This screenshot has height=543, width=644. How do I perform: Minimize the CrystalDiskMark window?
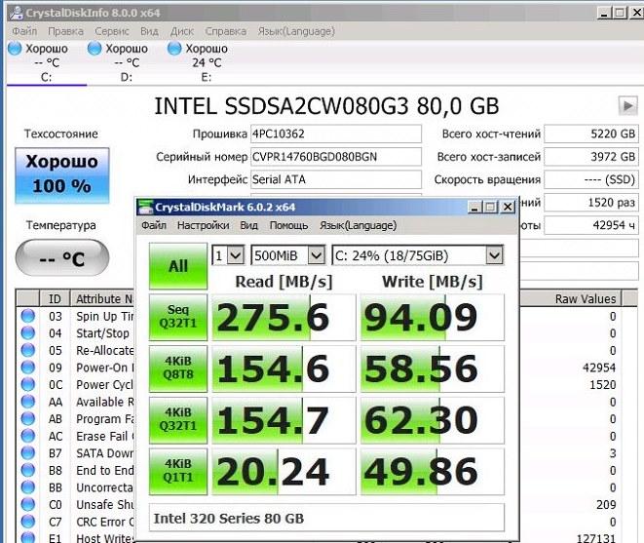(474, 207)
